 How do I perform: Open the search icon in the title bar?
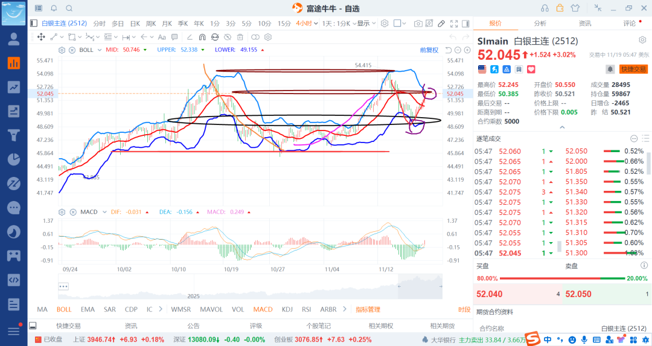tap(69, 8)
